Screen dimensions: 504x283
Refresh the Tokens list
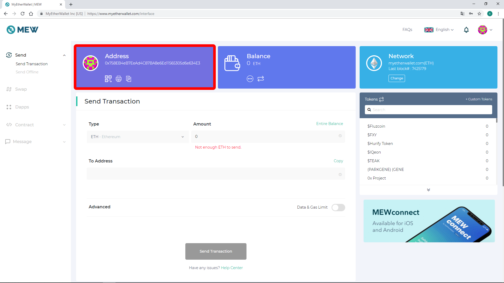[x=381, y=99]
